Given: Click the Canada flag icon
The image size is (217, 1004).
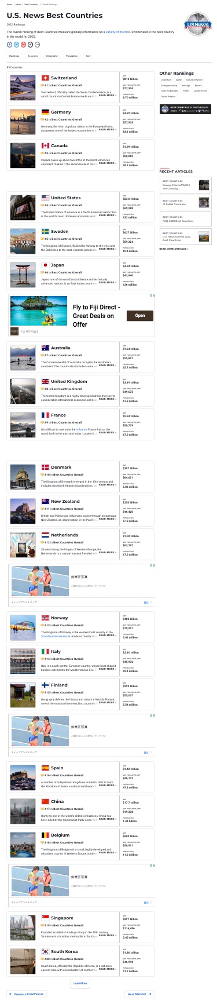Looking at the screenshot, I should [45, 146].
